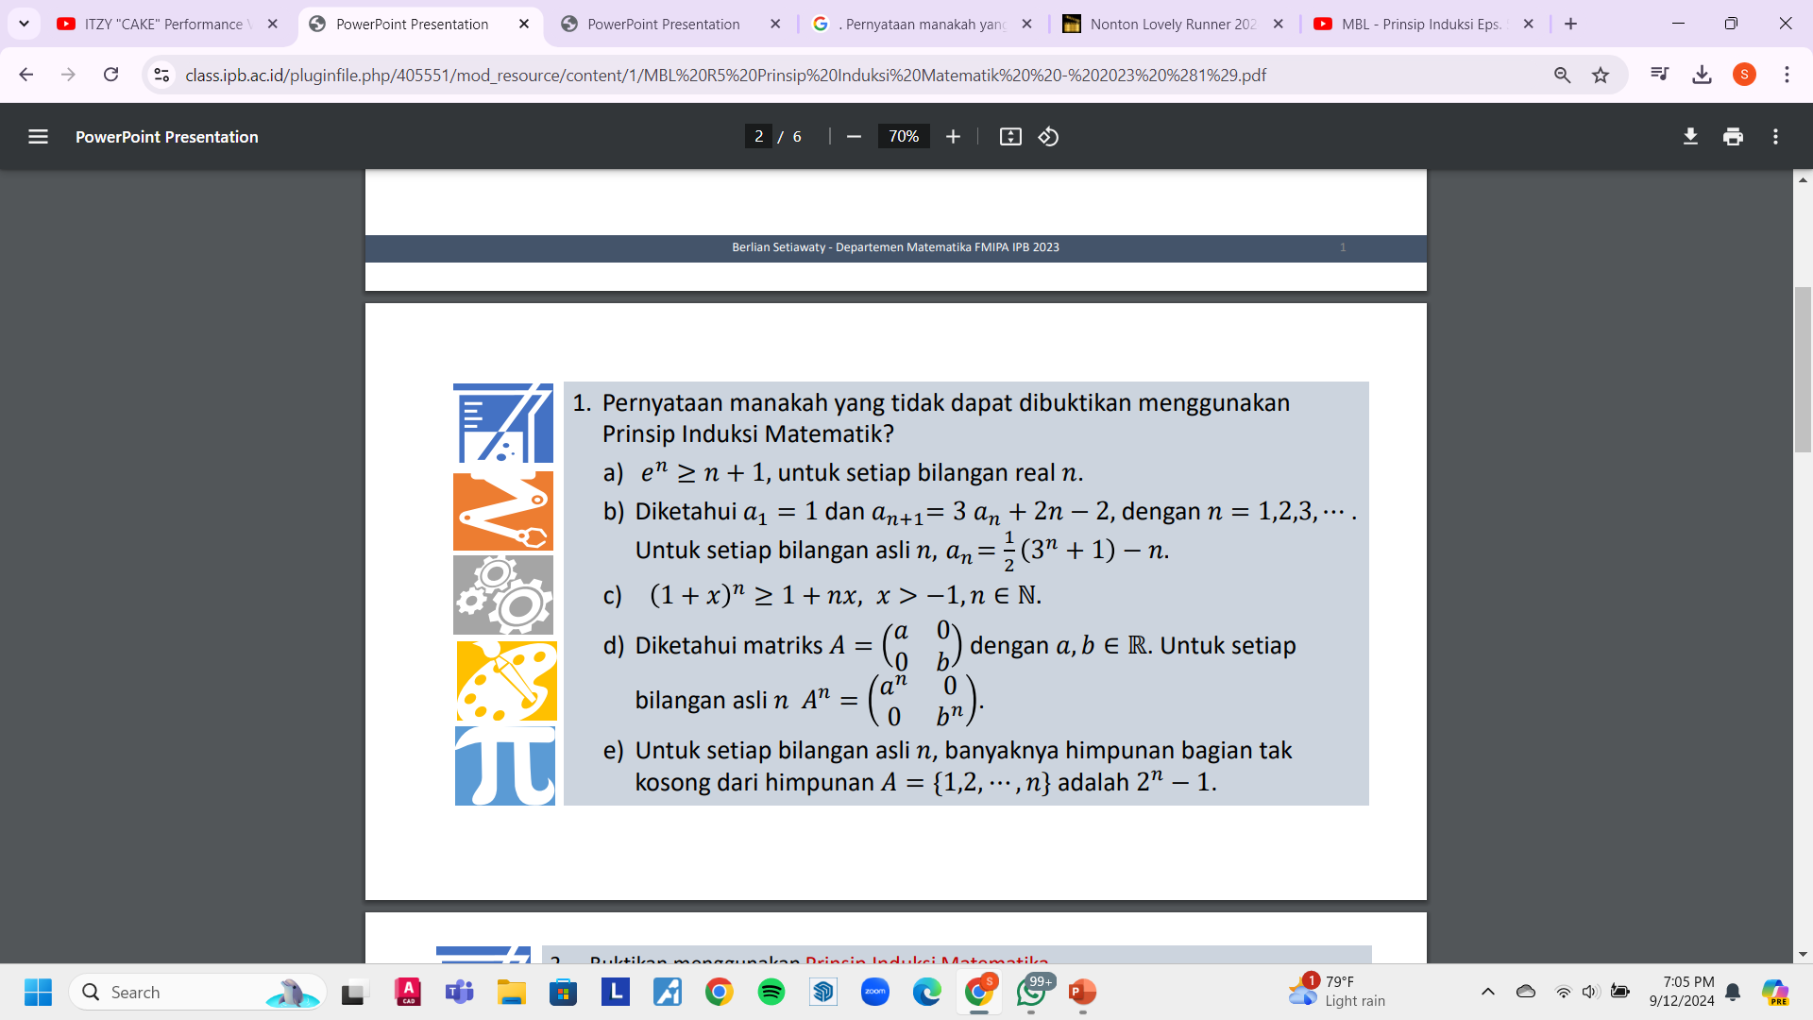This screenshot has width=1813, height=1020.
Task: Click the download icon for PDF
Action: (x=1689, y=136)
